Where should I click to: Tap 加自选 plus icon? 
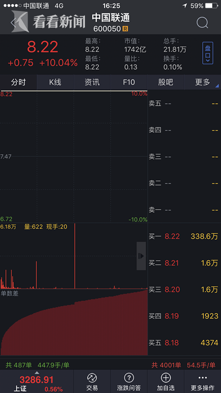point(166,378)
